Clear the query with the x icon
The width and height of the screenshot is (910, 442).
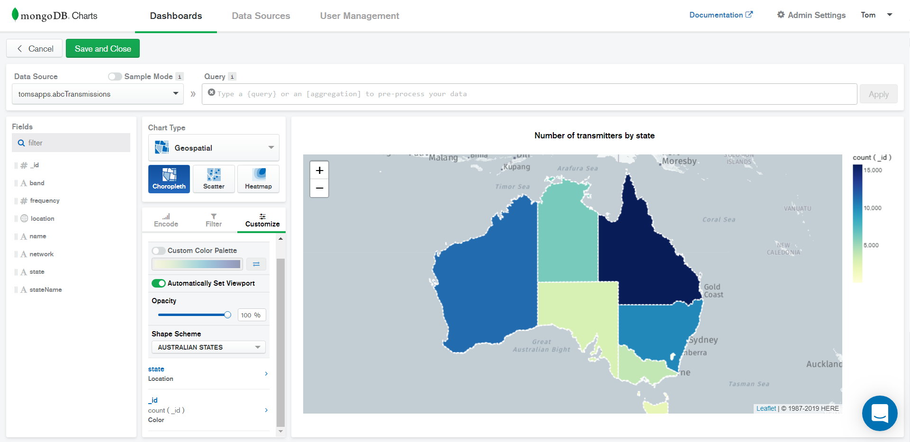[211, 92]
